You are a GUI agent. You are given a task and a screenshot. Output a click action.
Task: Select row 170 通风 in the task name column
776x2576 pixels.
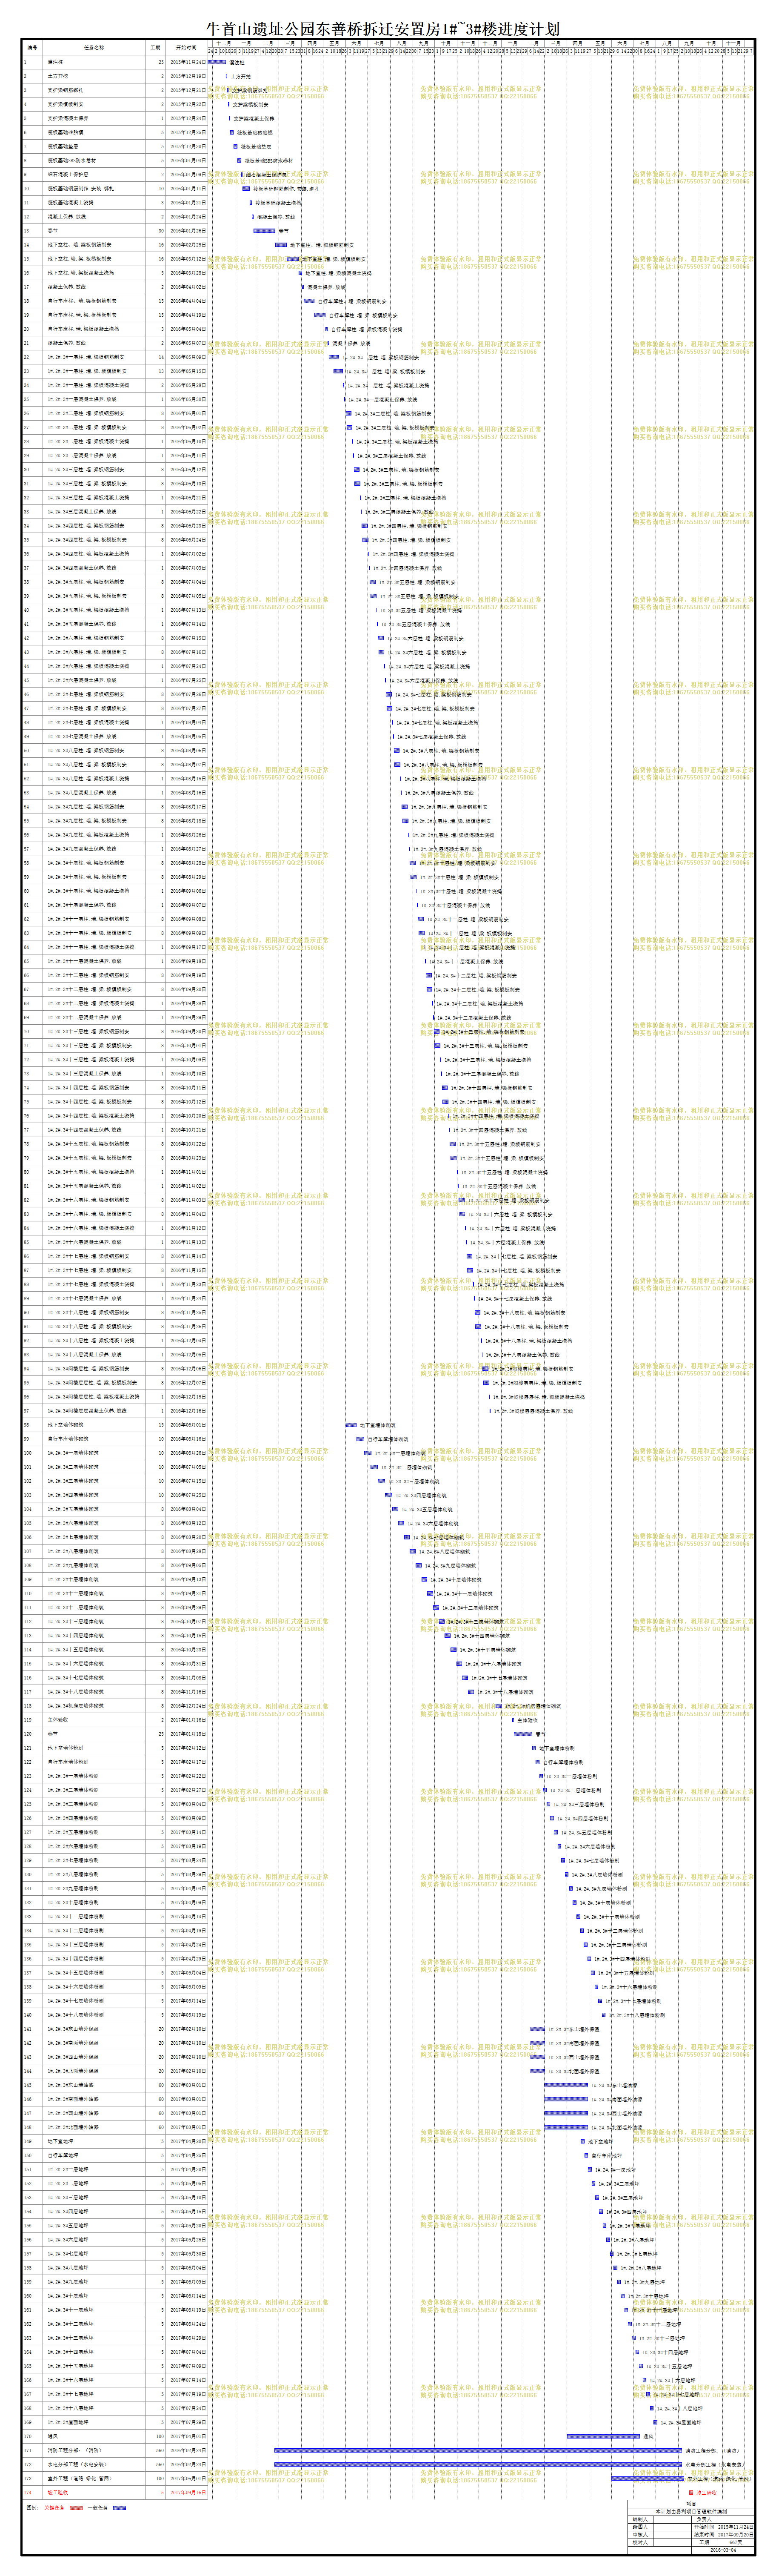pyautogui.click(x=94, y=2436)
